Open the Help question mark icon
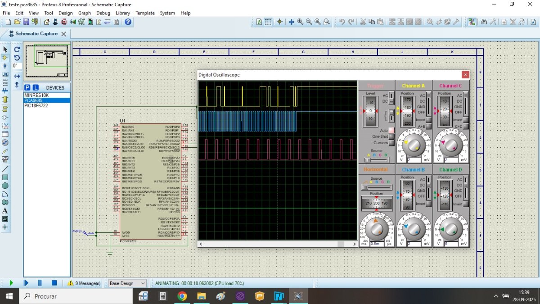Viewport: 540px width, 304px height. (x=128, y=22)
